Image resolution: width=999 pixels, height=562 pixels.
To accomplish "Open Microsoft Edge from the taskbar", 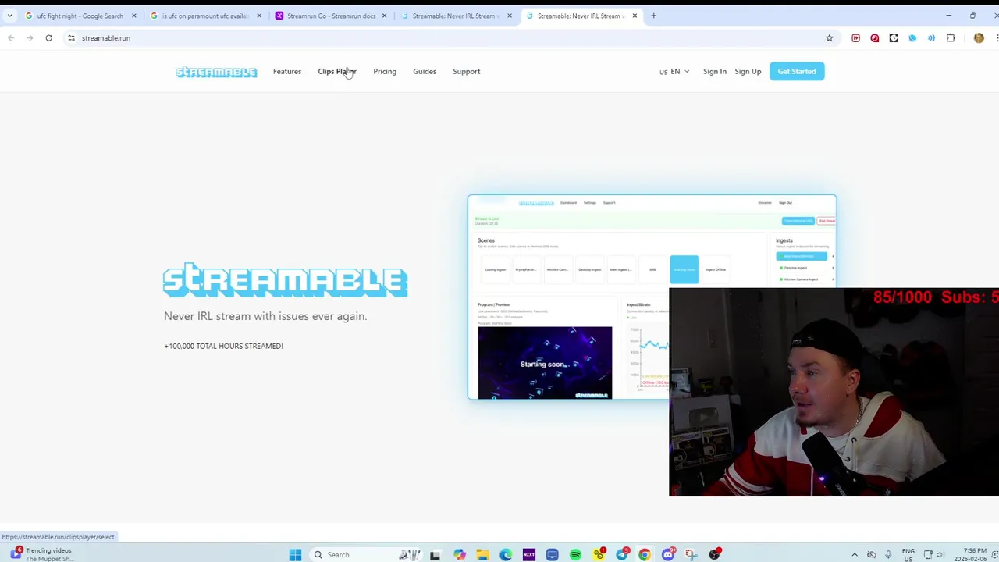I will pyautogui.click(x=506, y=554).
